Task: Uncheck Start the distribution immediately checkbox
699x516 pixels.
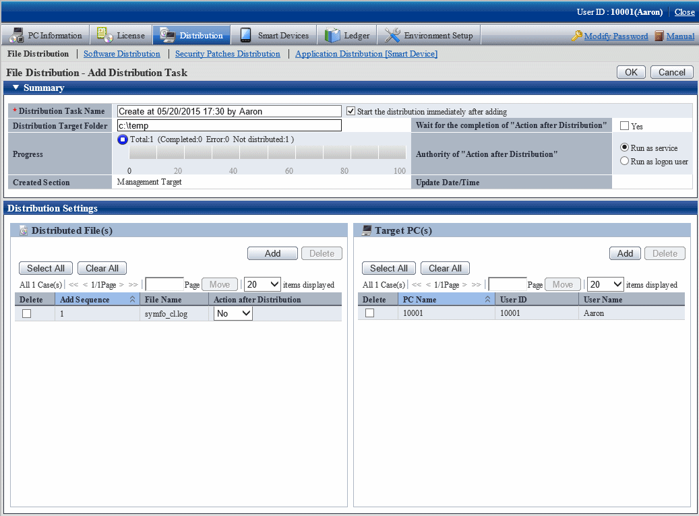Action: click(351, 111)
